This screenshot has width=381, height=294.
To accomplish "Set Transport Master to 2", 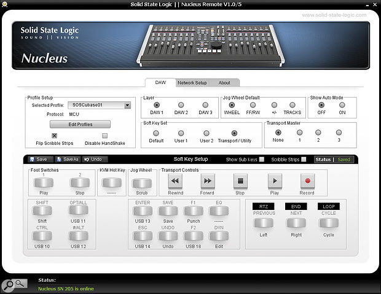I will (318, 133).
